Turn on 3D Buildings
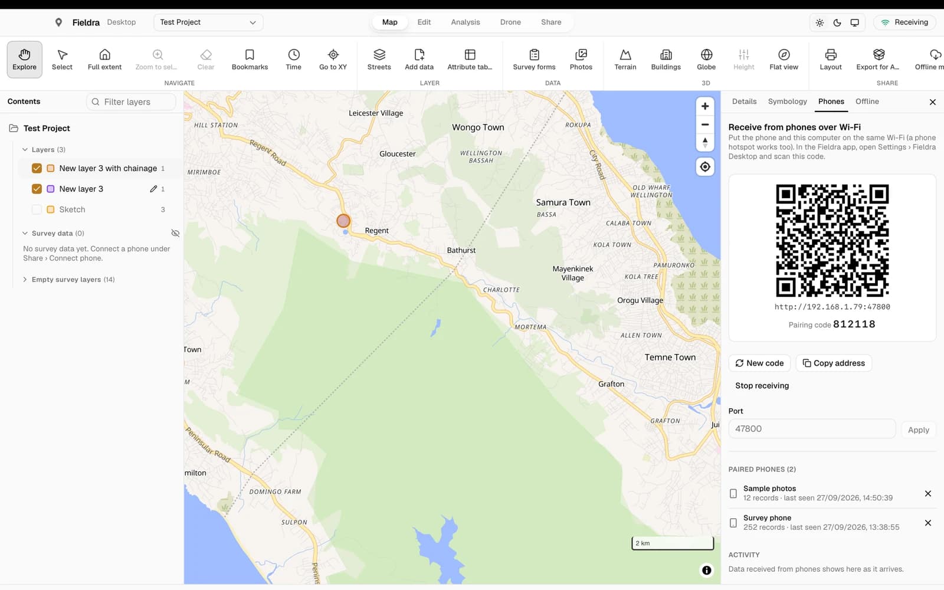This screenshot has width=944, height=590. pyautogui.click(x=666, y=60)
